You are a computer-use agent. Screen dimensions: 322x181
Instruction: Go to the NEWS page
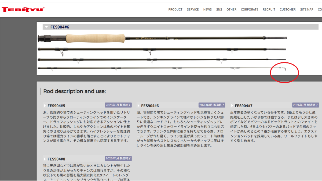coord(207,9)
